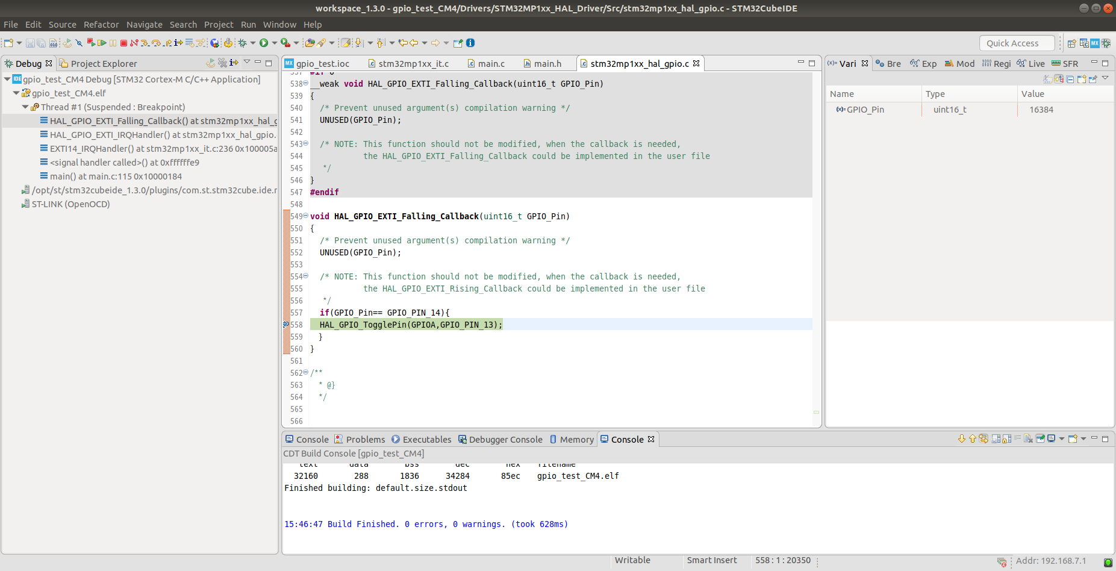Switch to the C/C++ perspective icon

coord(1084,43)
